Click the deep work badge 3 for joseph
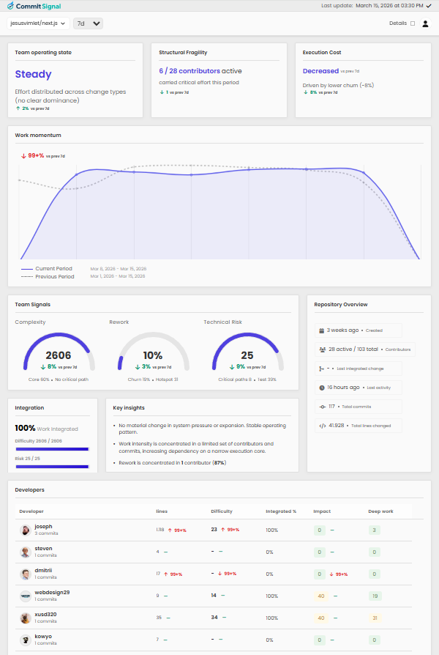 pyautogui.click(x=375, y=530)
